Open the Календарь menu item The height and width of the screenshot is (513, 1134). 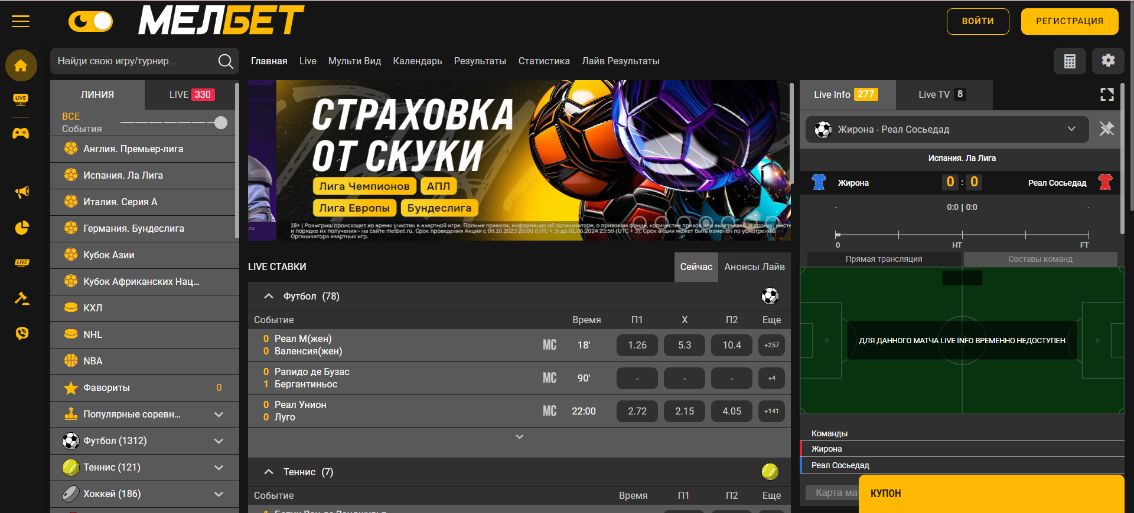417,61
